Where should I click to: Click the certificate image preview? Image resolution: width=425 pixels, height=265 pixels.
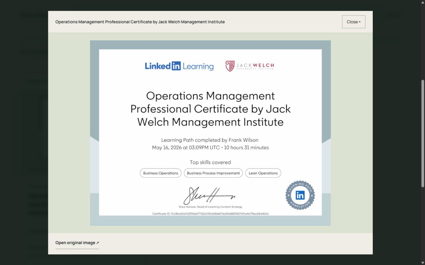tap(210, 133)
